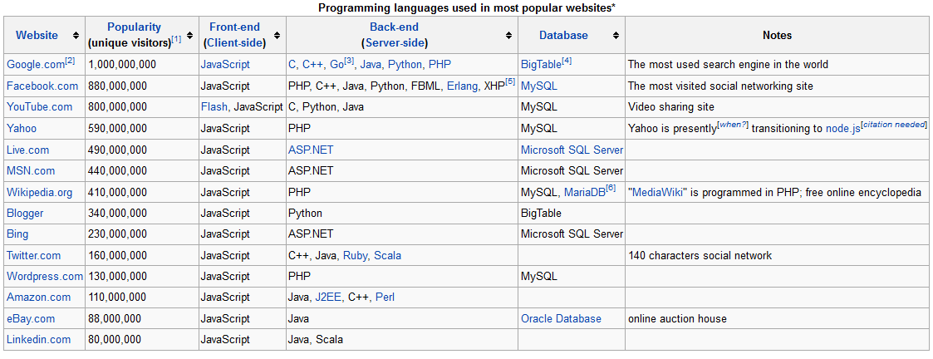Open the Go language link
The image size is (933, 359).
(x=335, y=64)
